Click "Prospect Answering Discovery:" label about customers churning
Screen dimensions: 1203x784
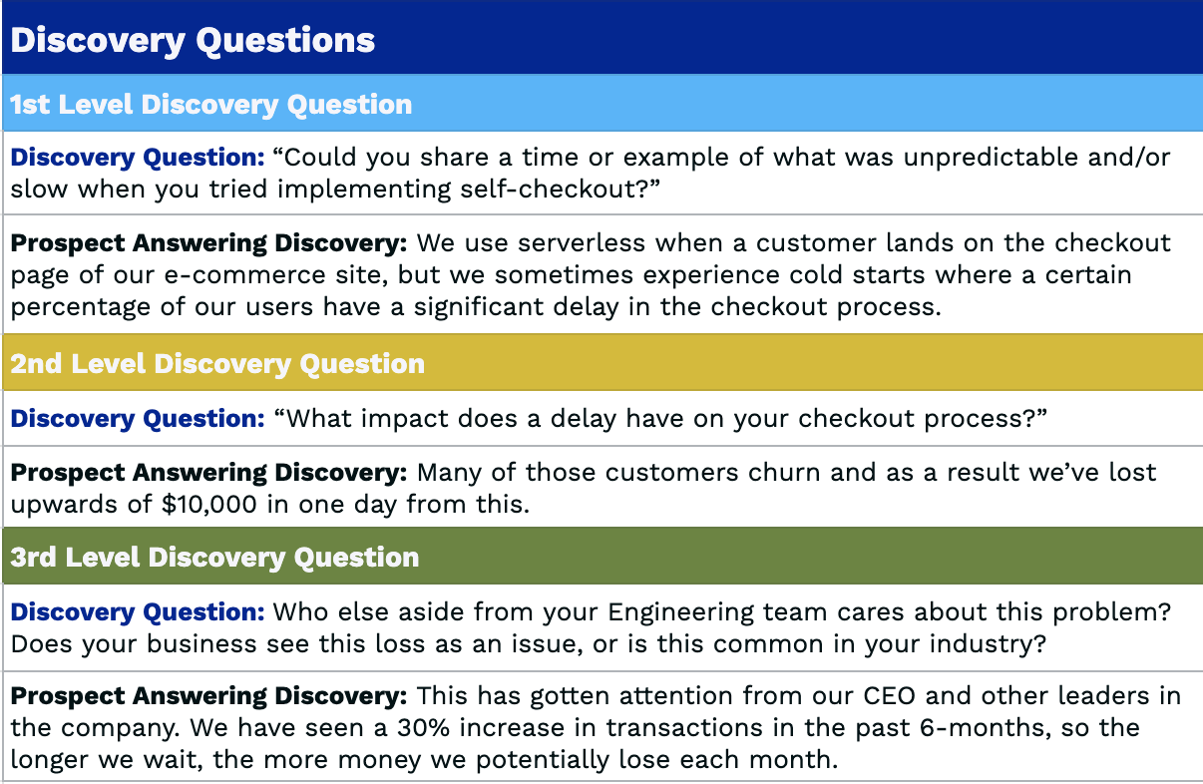[x=209, y=472]
